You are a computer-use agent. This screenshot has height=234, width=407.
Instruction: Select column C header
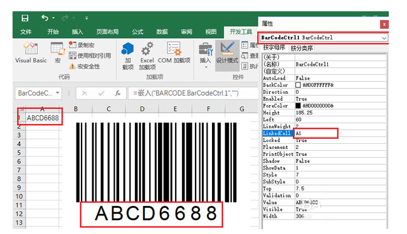click(x=108, y=109)
